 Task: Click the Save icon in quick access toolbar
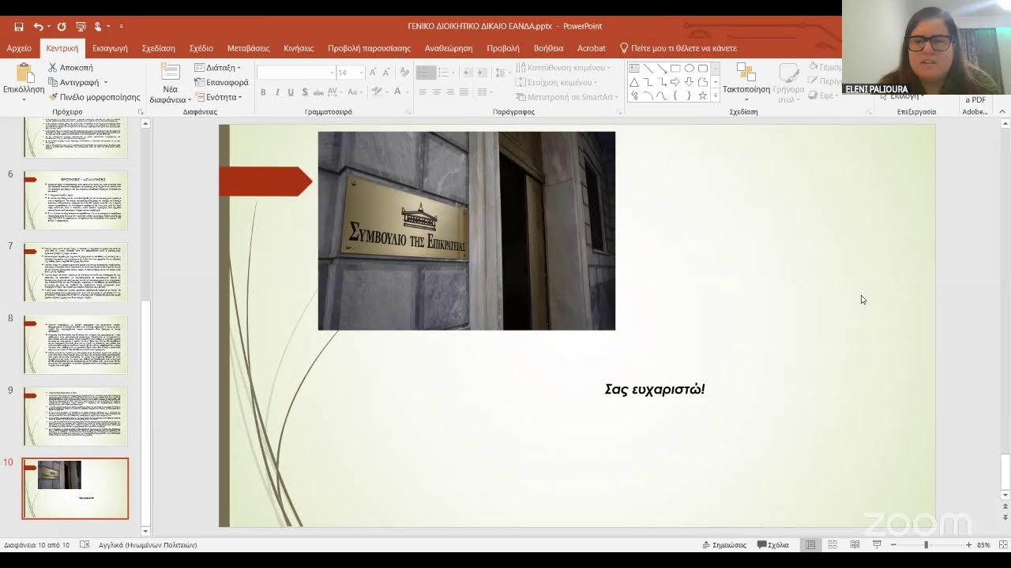point(19,26)
